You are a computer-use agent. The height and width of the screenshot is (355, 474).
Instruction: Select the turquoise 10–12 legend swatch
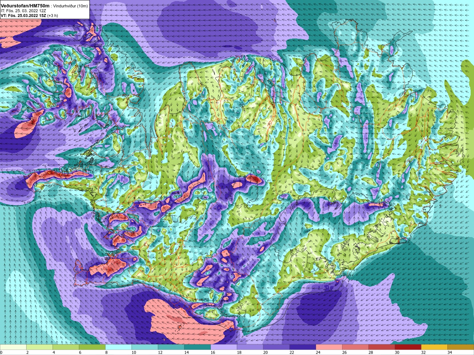[145, 348]
